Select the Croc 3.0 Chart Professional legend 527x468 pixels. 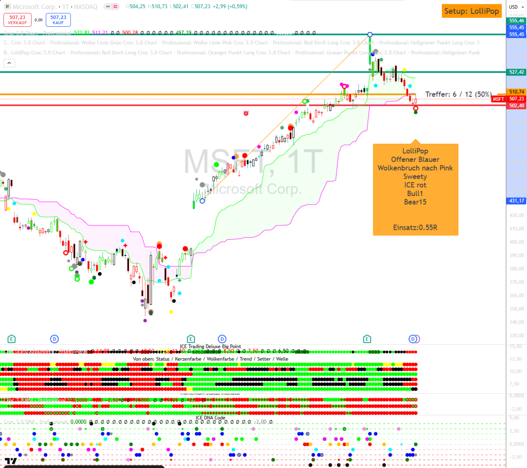click(37, 33)
